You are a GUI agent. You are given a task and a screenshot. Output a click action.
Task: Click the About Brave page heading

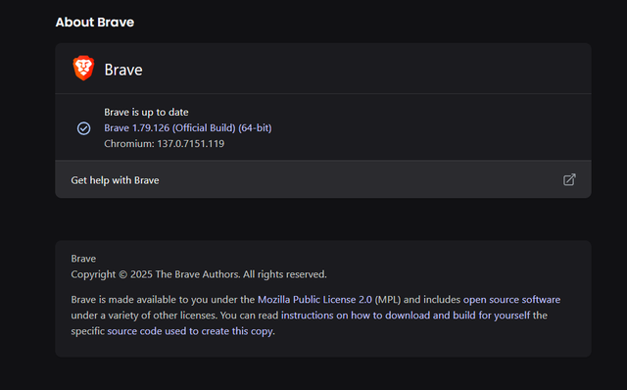[x=95, y=22]
